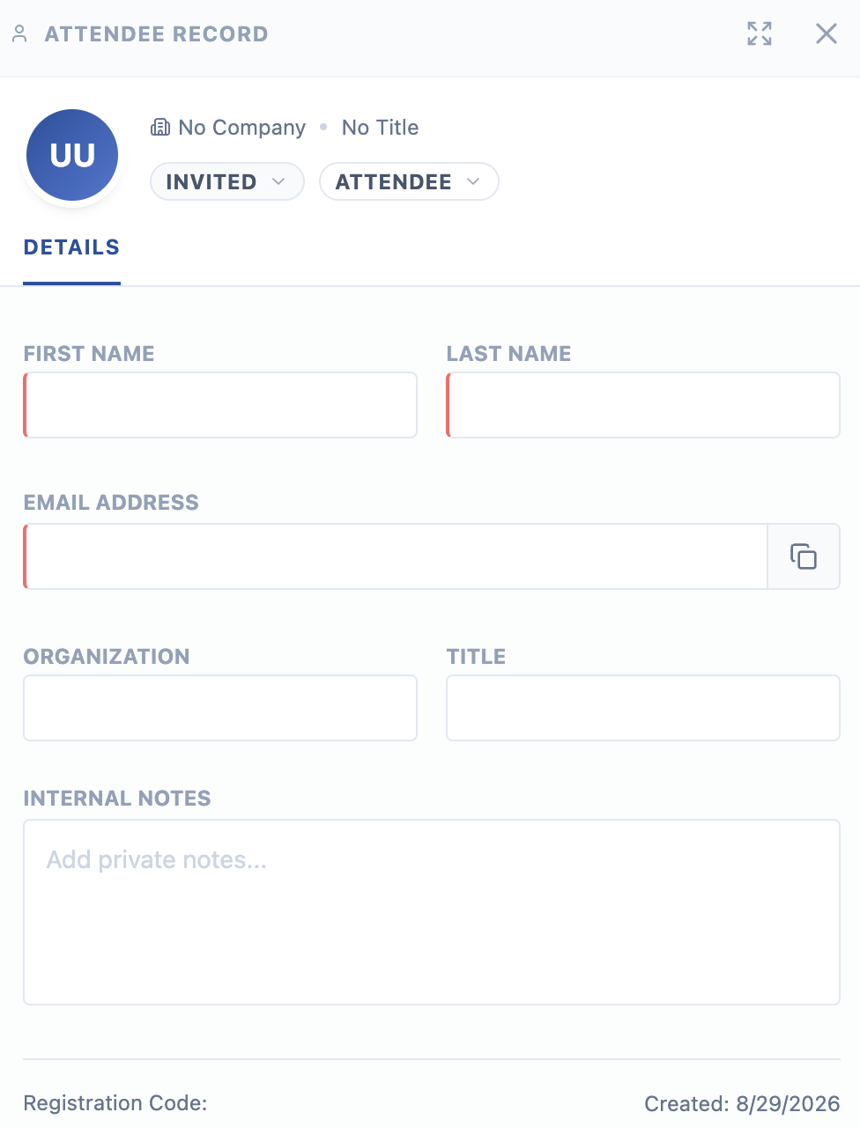Image resolution: width=860 pixels, height=1127 pixels.
Task: Click the No Company label
Action: click(x=242, y=128)
